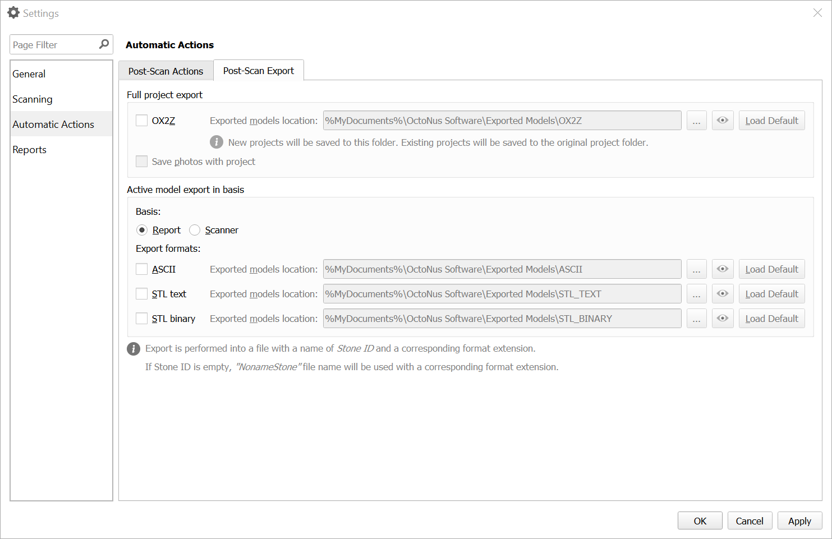Click the Settings gear icon in title bar
This screenshot has height=539, width=832.
coord(13,12)
